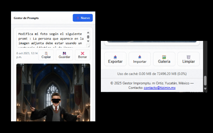Click the text area resize handle corner
213x133 pixels.
(89, 46)
